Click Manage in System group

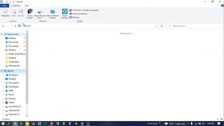74,17
